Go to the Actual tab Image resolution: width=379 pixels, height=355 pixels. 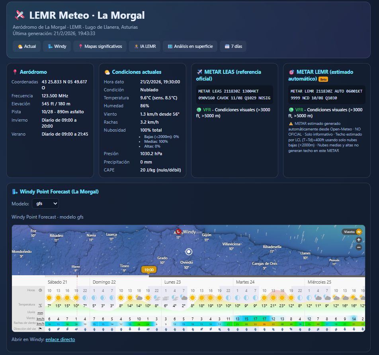click(x=26, y=46)
